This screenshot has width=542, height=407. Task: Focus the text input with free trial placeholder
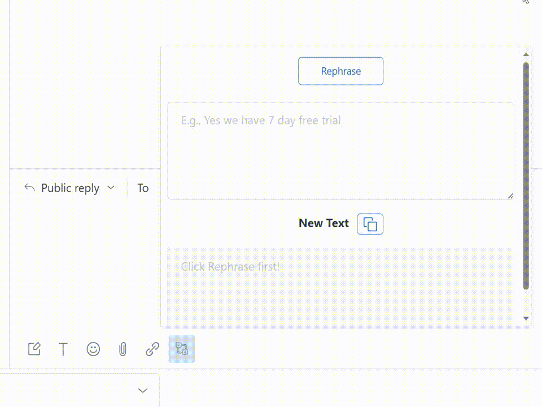[340, 151]
